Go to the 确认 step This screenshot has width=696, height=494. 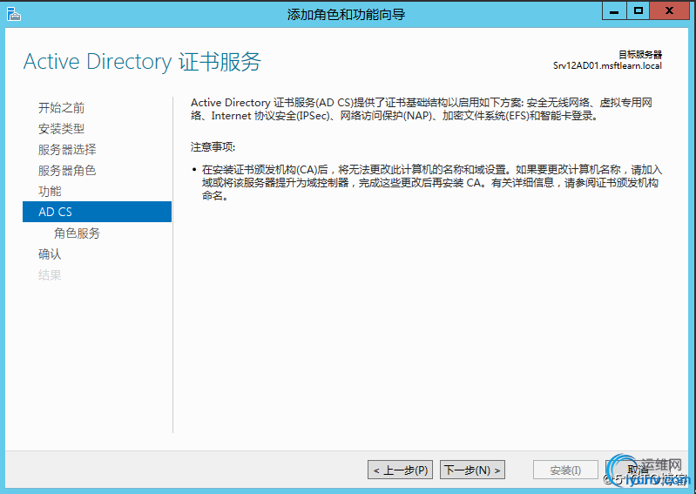pos(50,254)
